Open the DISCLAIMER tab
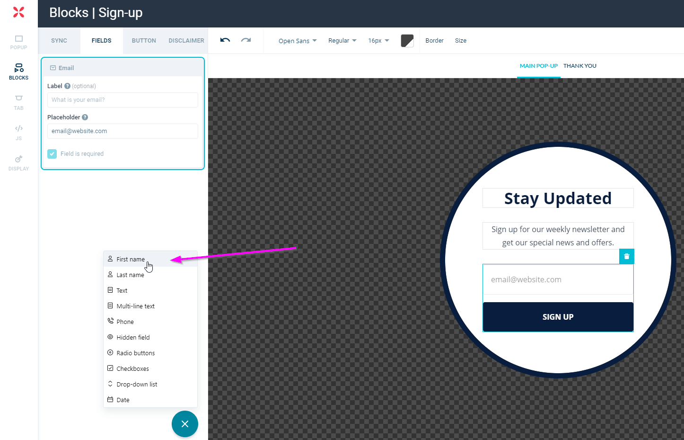684x440 pixels. tap(186, 40)
